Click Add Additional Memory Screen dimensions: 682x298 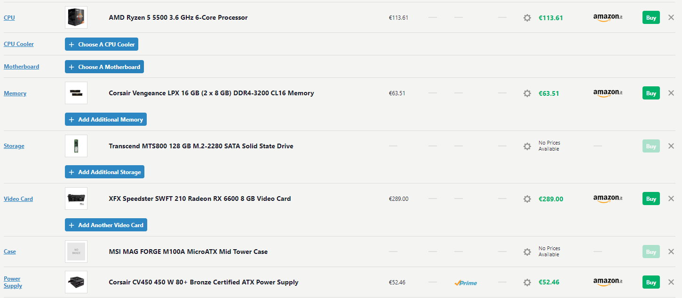click(105, 119)
